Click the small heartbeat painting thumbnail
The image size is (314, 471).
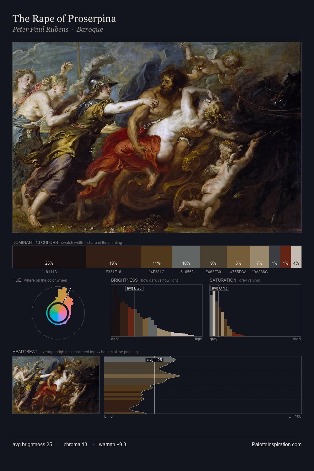(x=56, y=385)
